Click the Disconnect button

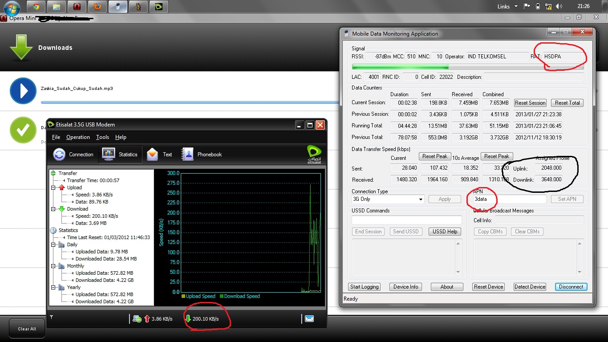tap(571, 287)
